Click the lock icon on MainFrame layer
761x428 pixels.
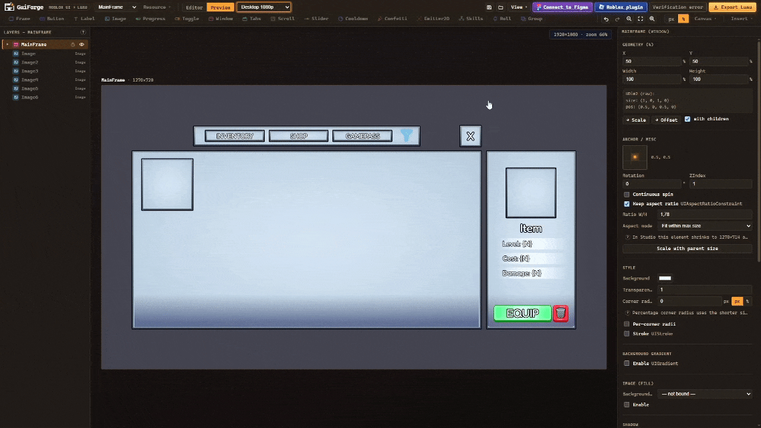(x=73, y=44)
